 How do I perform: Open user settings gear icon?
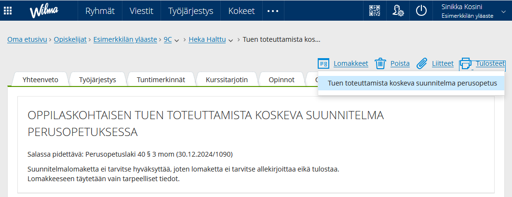click(398, 11)
